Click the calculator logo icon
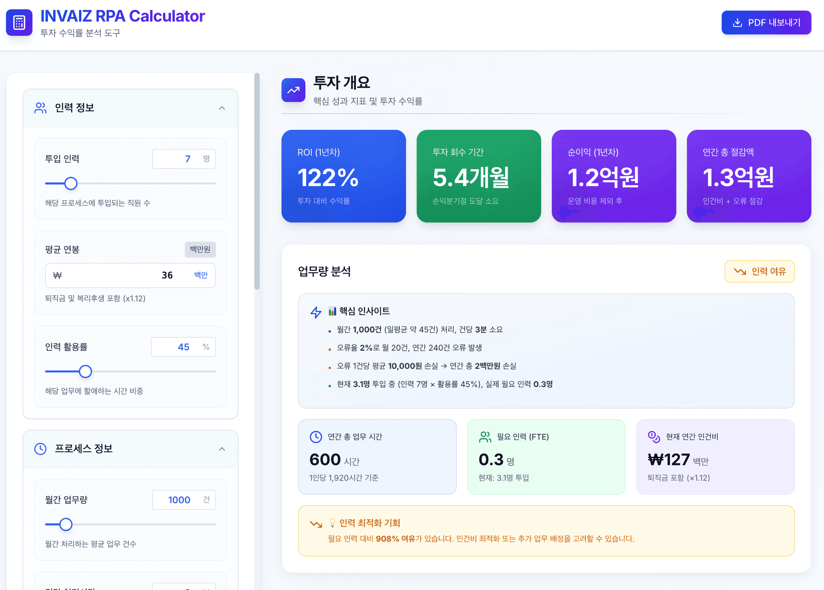Viewport: 824px width, 590px height. click(19, 23)
